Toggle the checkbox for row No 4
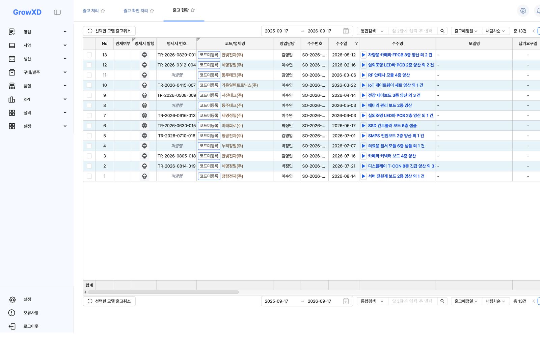This screenshot has width=540, height=337. pos(89,146)
